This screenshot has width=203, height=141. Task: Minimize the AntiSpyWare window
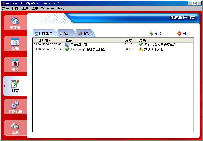pos(190,3)
